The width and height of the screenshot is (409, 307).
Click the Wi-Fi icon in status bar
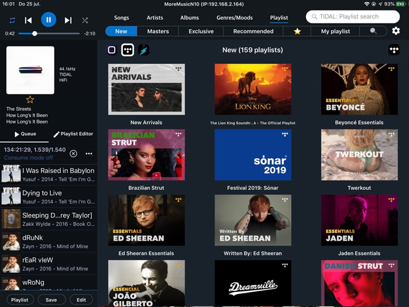click(367, 4)
